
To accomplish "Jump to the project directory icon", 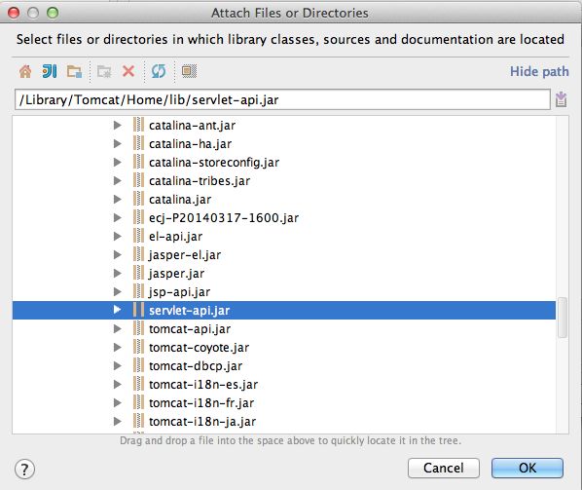I will 50,71.
